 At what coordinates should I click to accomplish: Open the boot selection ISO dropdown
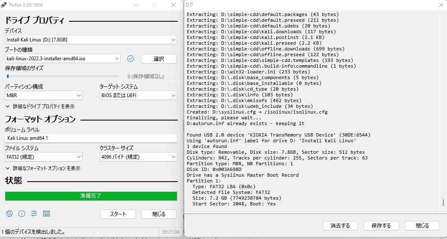pyautogui.click(x=63, y=59)
